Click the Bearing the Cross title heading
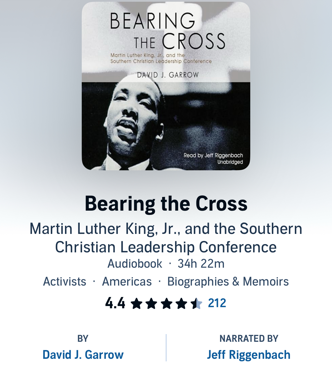 click(x=166, y=204)
